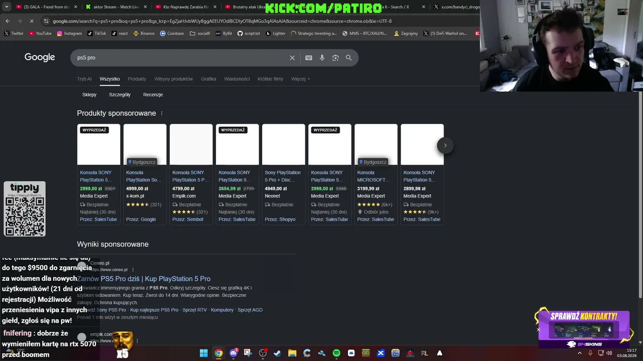Image resolution: width=643 pixels, height=361 pixels.
Task: Open the YouTube bookmark
Action: (x=40, y=34)
